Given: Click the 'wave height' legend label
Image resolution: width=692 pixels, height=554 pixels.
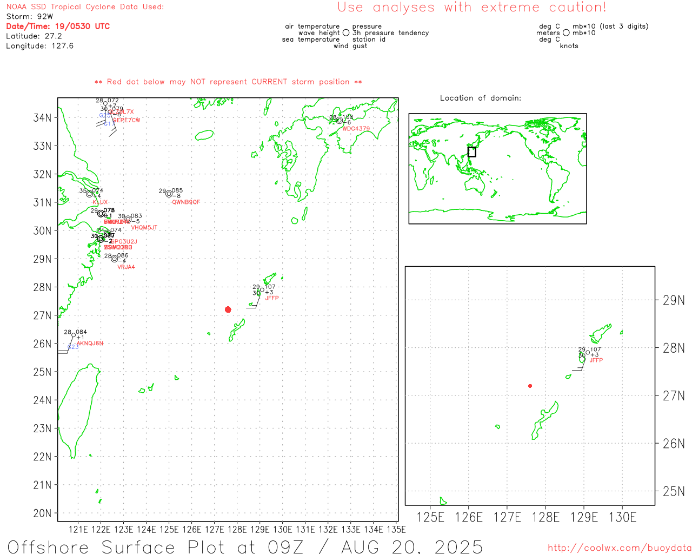Looking at the screenshot, I should [x=319, y=33].
